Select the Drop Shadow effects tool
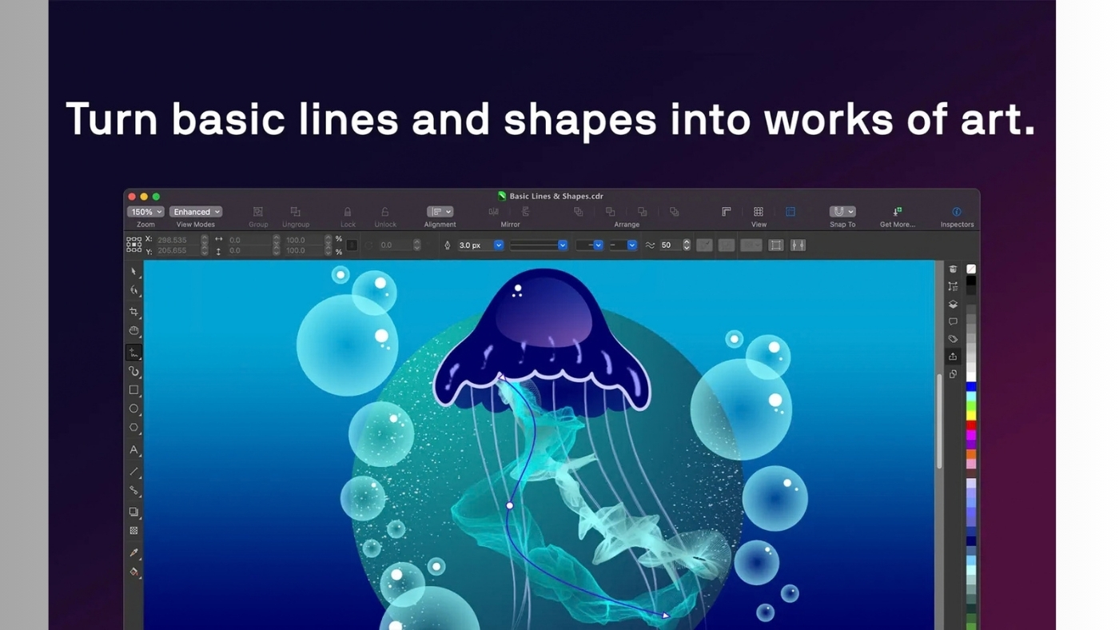Viewport: 1119px width, 630px height. coord(133,512)
